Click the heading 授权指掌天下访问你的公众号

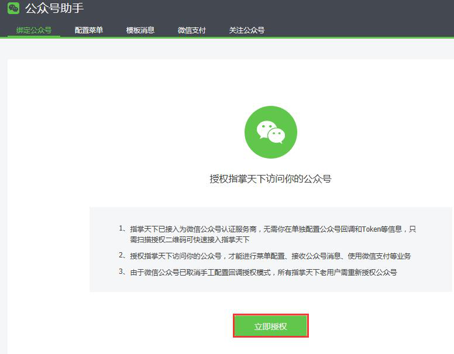click(x=270, y=178)
